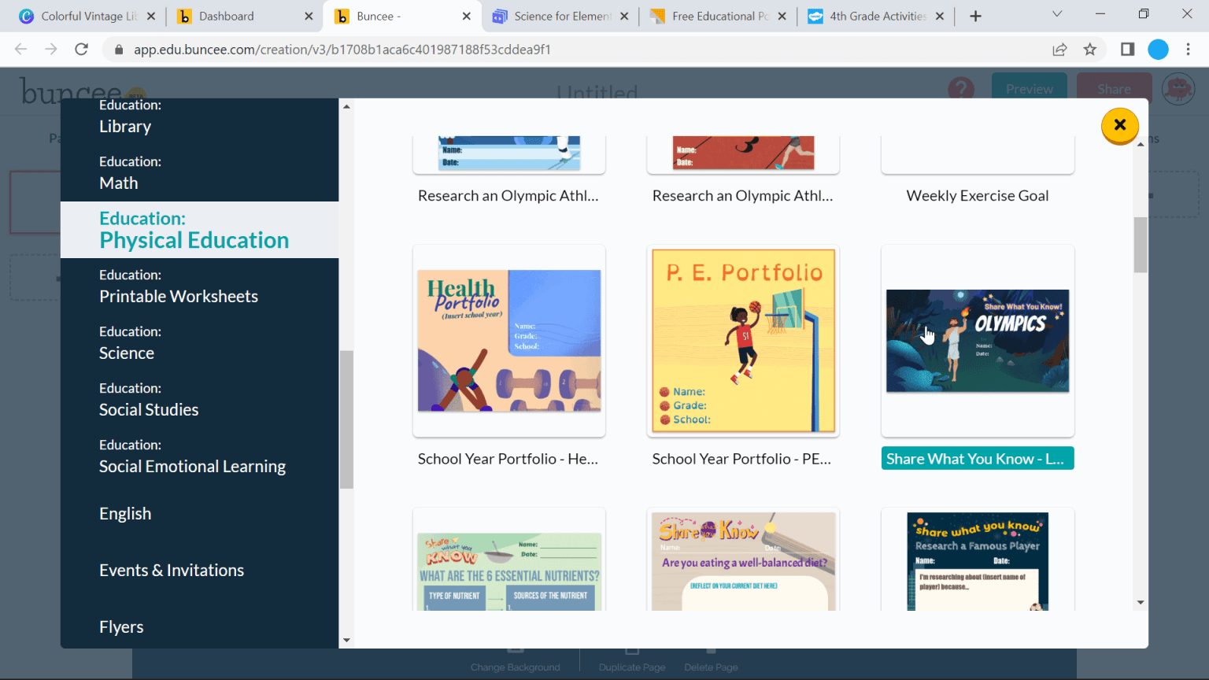The height and width of the screenshot is (680, 1209).
Task: Bookmark the page with the star icon
Action: (x=1091, y=49)
